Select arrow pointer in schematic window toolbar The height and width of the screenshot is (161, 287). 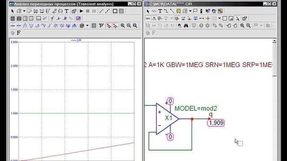click(x=148, y=11)
